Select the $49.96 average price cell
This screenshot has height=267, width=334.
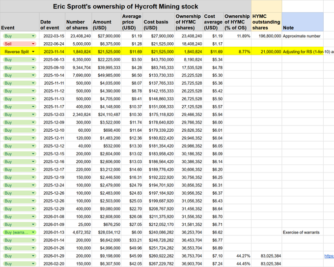point(132,248)
